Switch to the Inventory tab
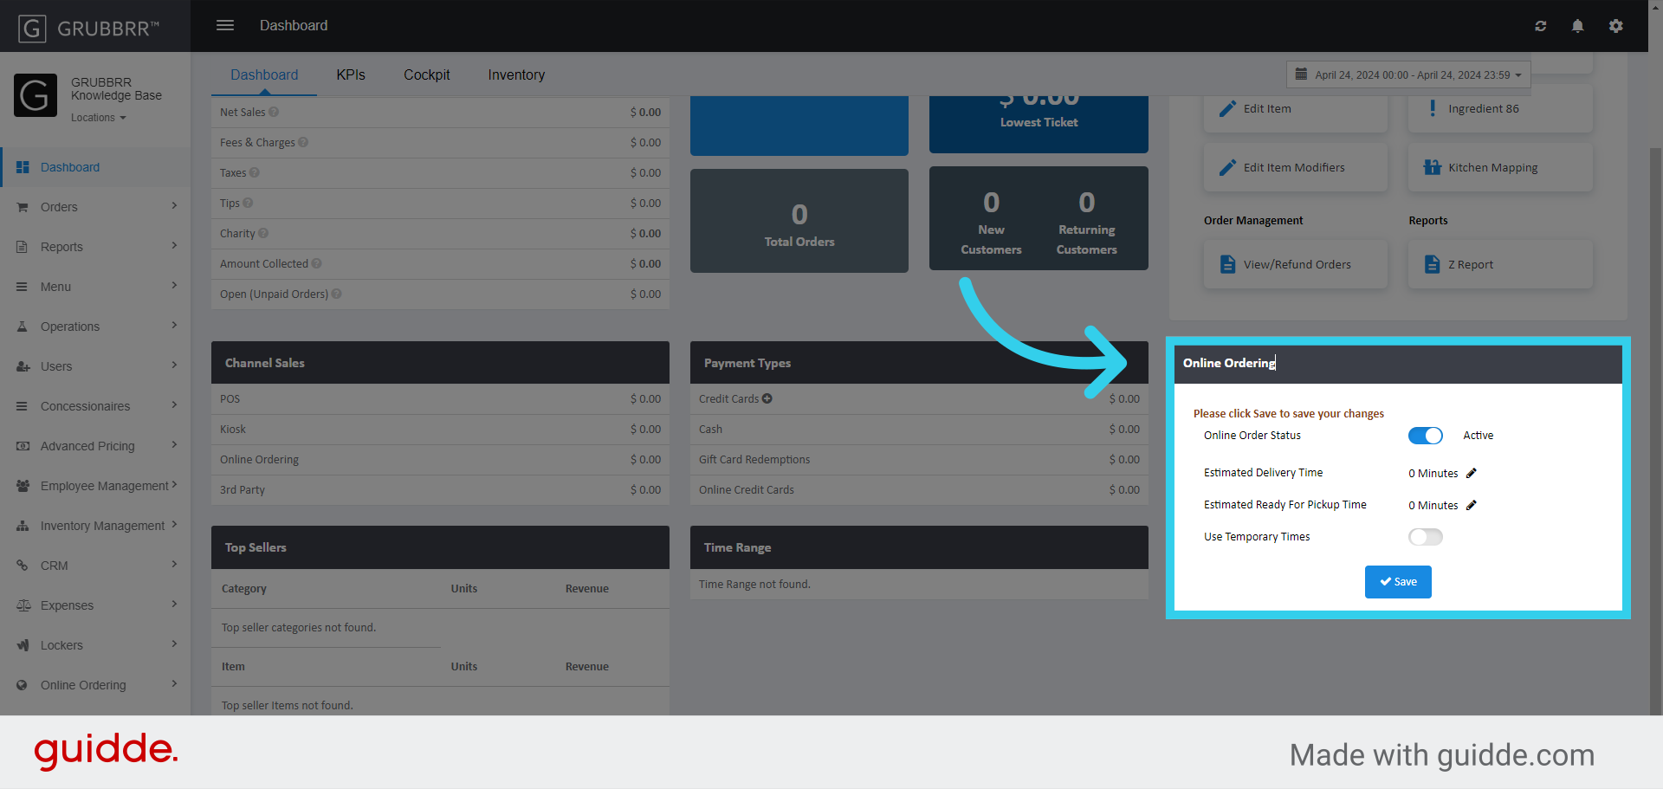Screen dimensions: 1663x789 [x=516, y=75]
